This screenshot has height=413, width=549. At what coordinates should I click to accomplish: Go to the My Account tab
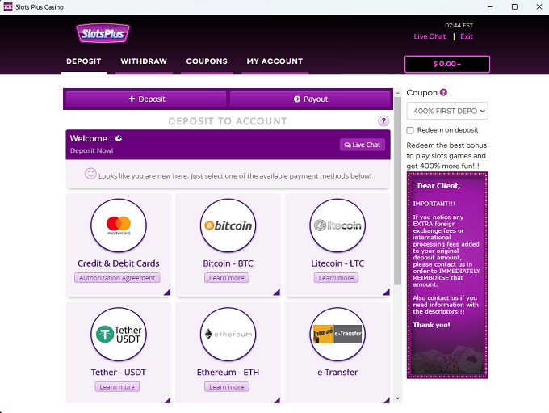(x=274, y=61)
